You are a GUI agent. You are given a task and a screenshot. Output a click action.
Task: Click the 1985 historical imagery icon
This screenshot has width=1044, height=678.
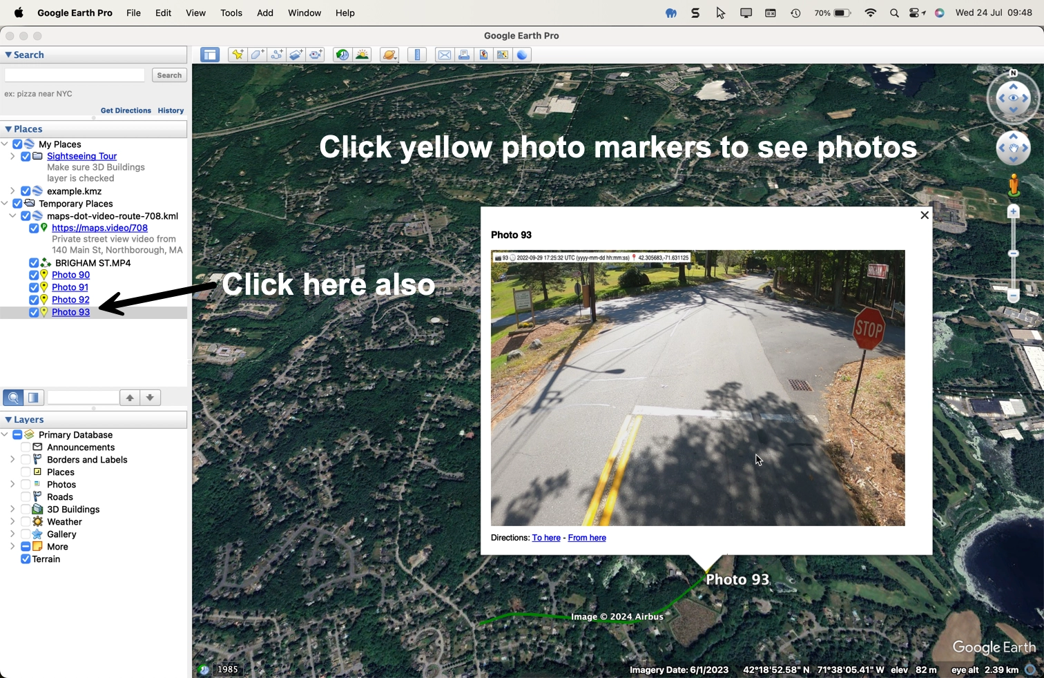point(204,669)
